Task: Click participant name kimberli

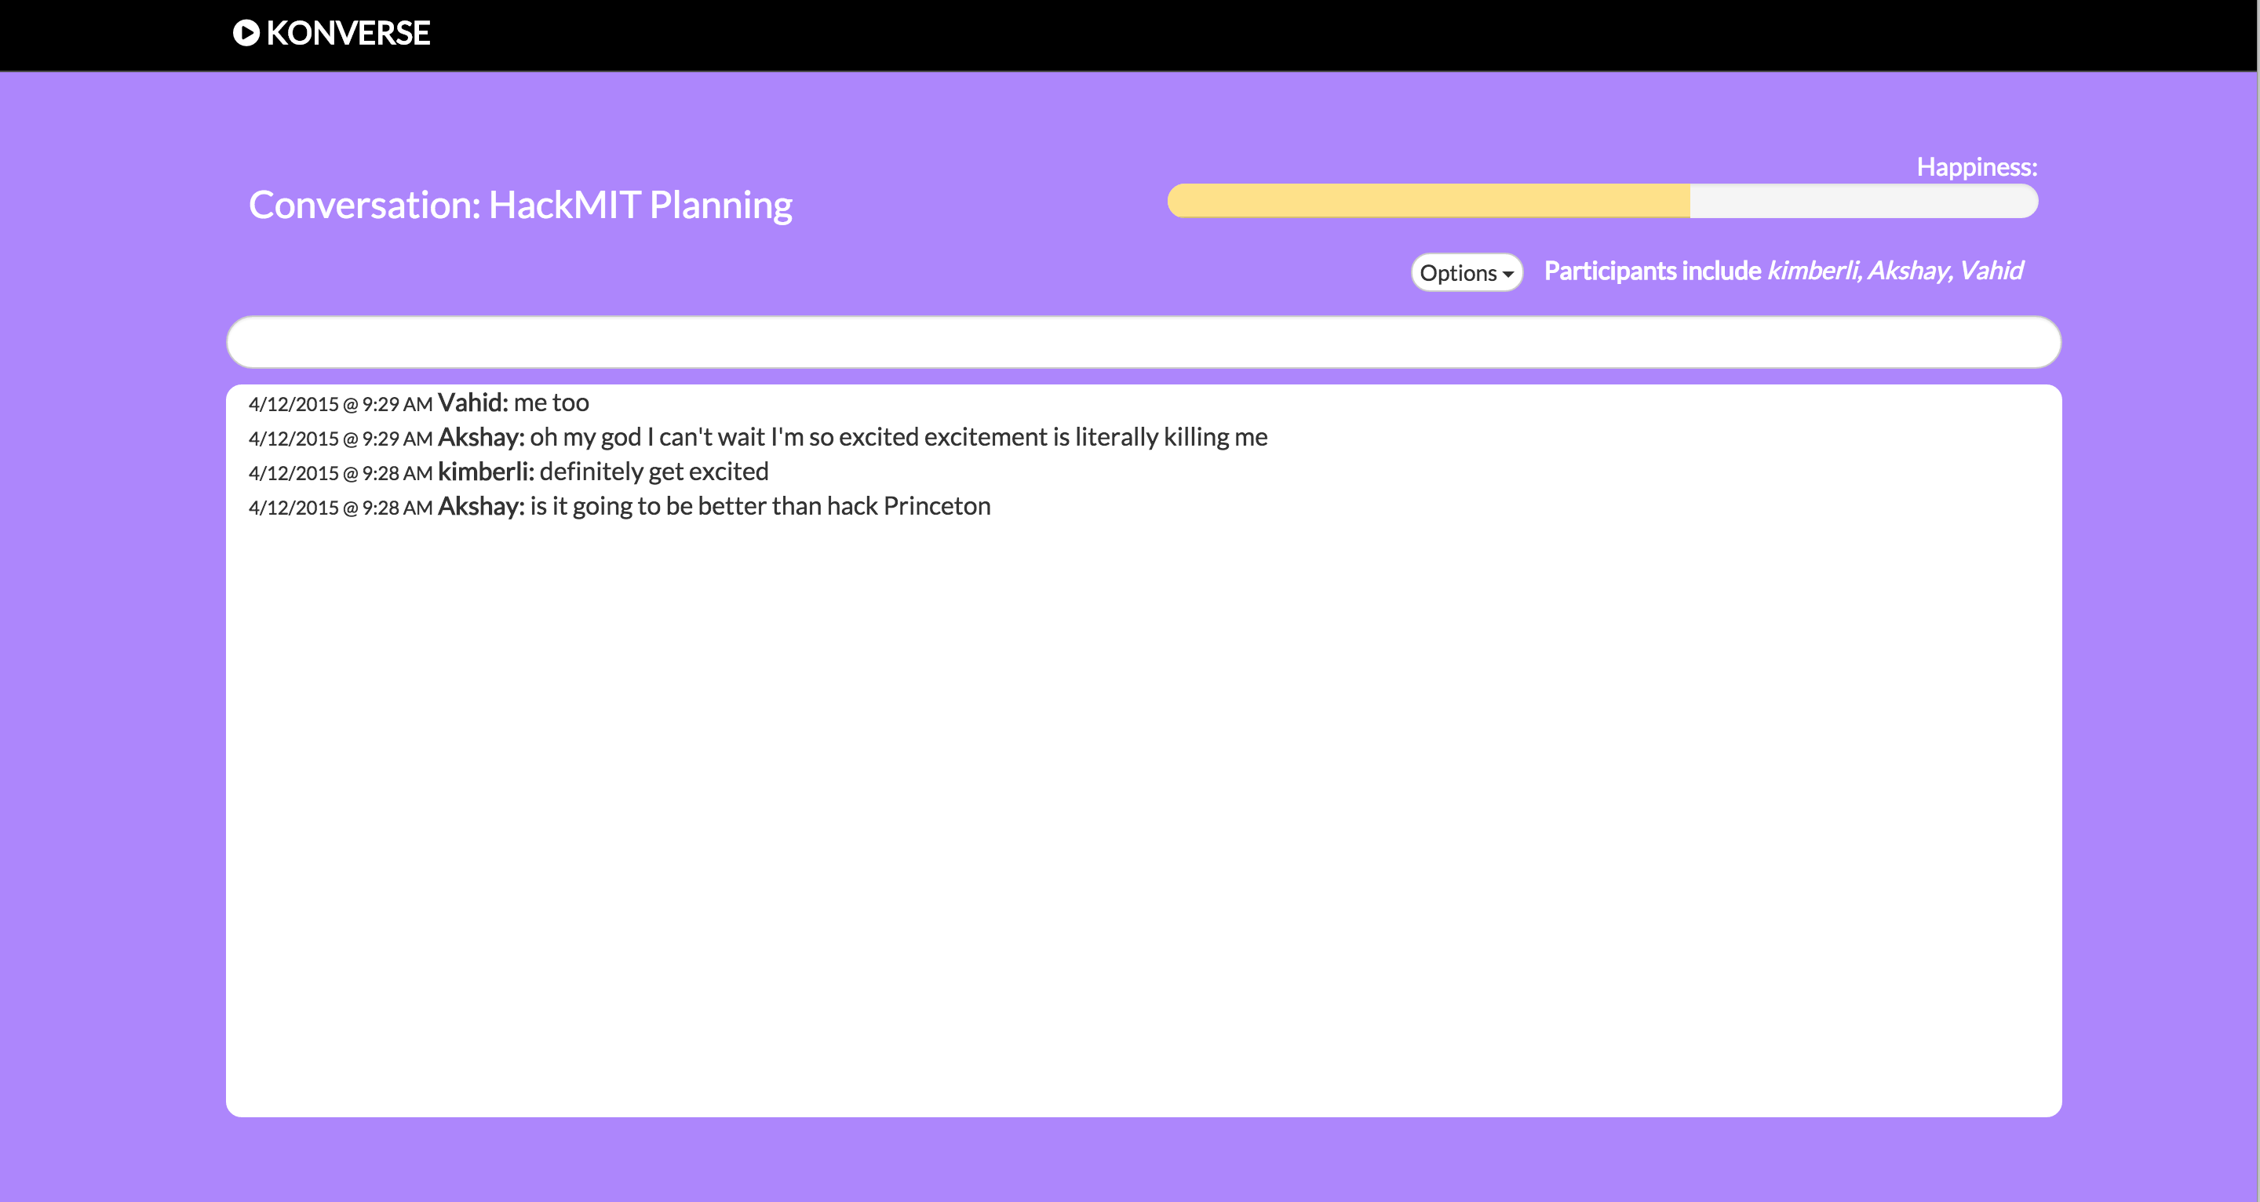Action: pyautogui.click(x=1812, y=270)
